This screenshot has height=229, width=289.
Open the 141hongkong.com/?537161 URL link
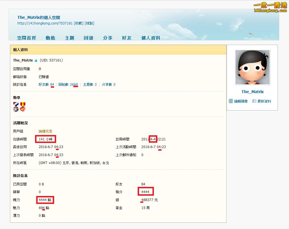pyautogui.click(x=45, y=23)
